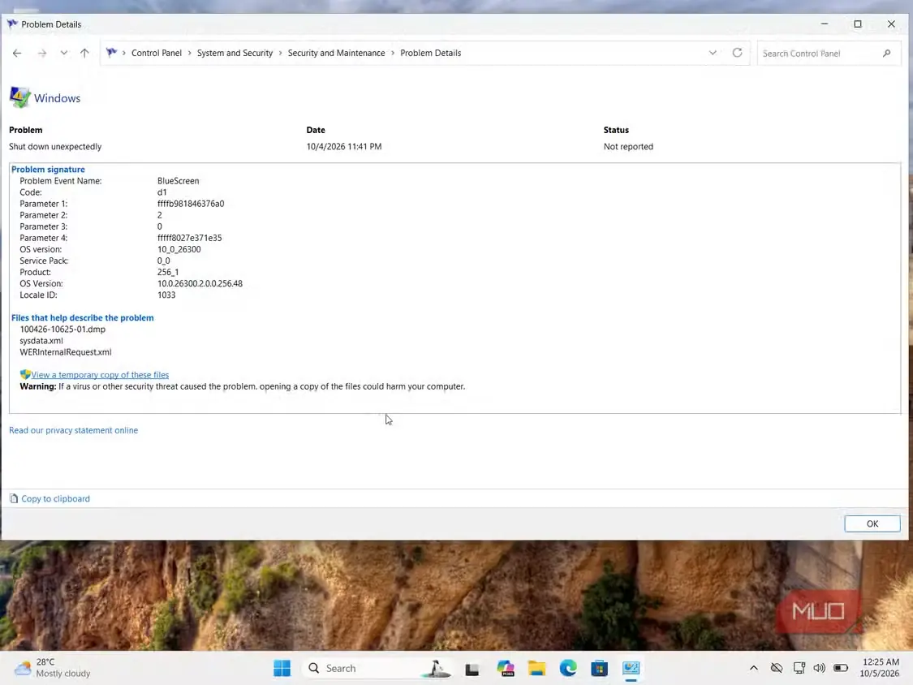Click the shield icon beside the view files link
913x685 pixels.
(x=25, y=374)
